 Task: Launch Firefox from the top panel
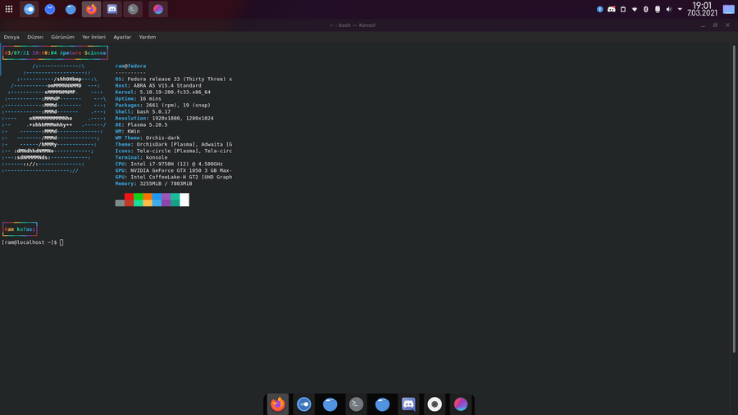click(91, 9)
